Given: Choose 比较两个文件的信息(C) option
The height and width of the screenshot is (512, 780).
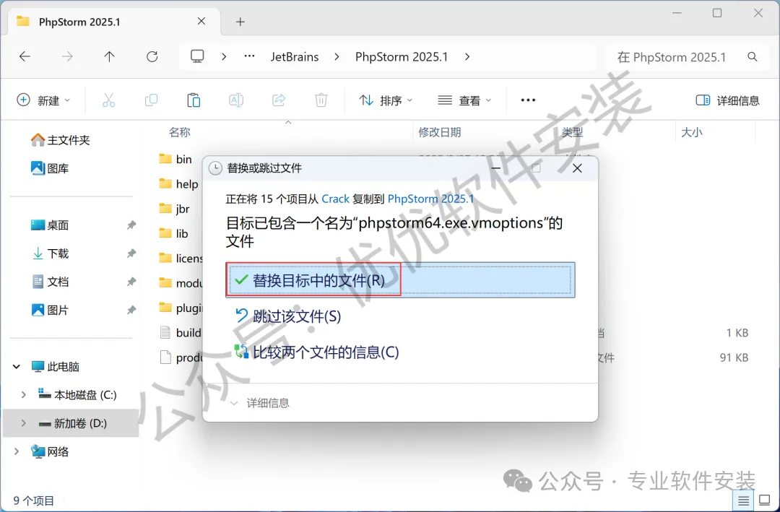Looking at the screenshot, I should (316, 352).
